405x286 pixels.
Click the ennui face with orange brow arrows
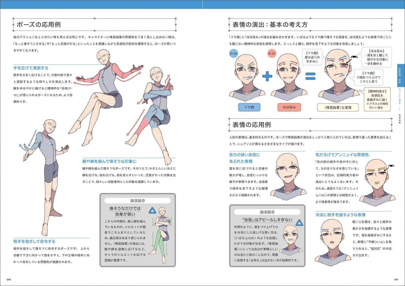click(x=378, y=182)
